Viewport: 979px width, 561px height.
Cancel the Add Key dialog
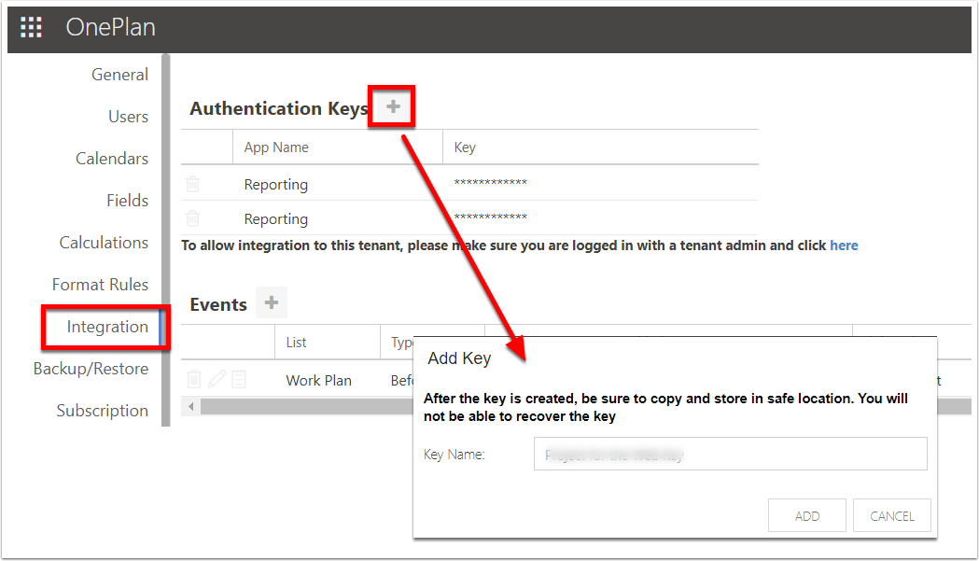(x=891, y=514)
